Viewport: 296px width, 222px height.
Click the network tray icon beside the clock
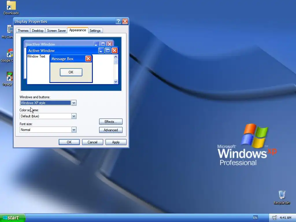(x=275, y=218)
